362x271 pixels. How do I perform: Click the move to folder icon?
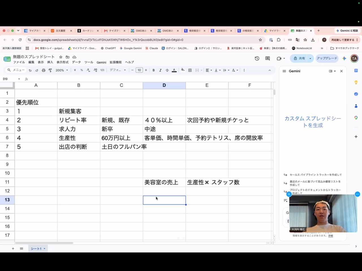point(67,57)
